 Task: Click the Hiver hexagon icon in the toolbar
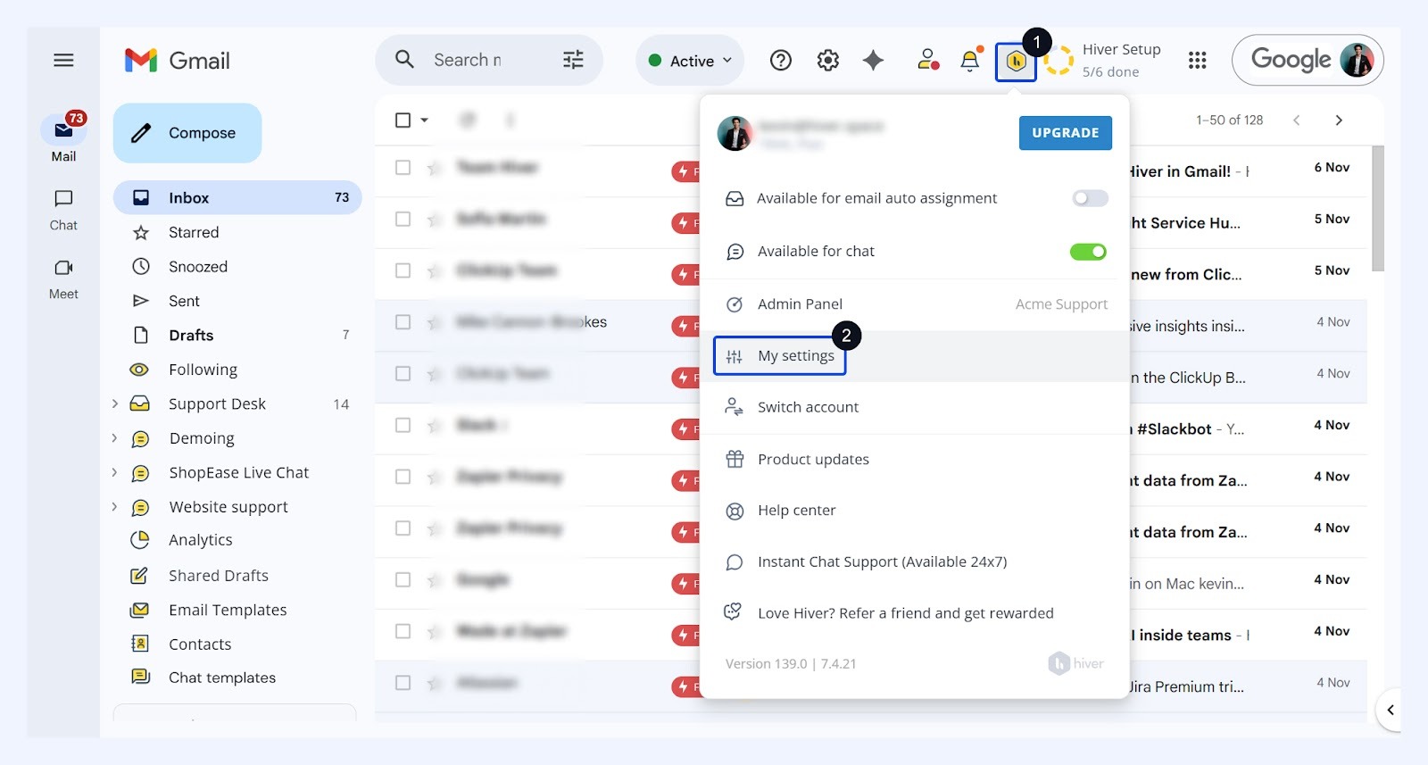coord(1016,62)
